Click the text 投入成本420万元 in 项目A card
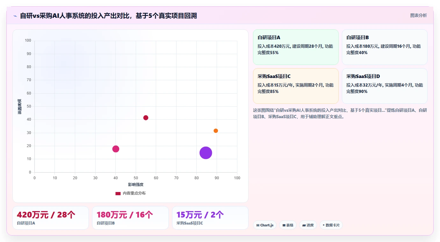This screenshot has height=242, width=440. pos(274,46)
